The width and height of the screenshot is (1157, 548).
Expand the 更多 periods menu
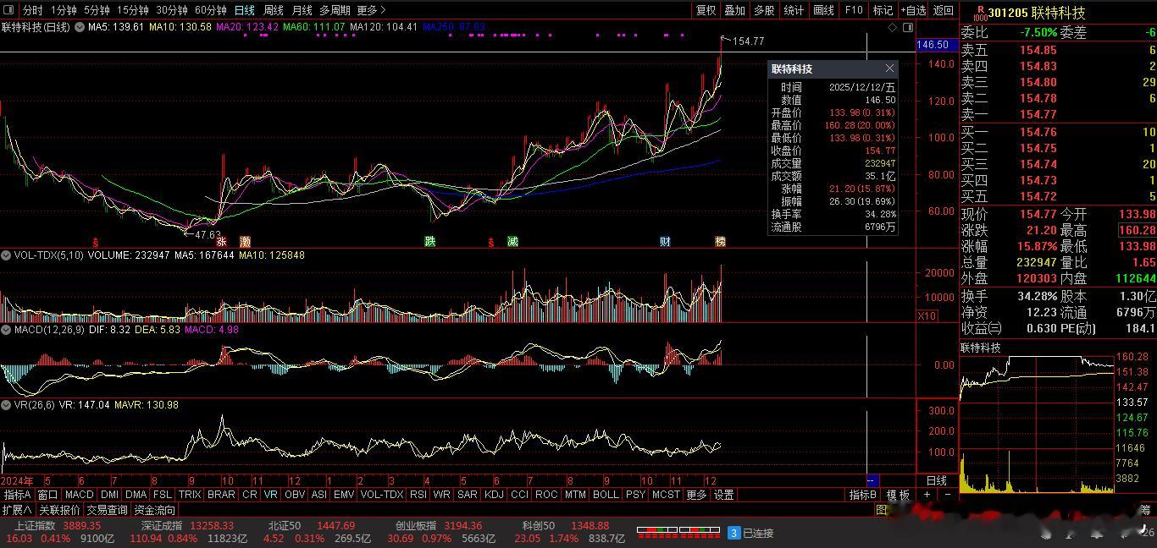pyautogui.click(x=371, y=10)
